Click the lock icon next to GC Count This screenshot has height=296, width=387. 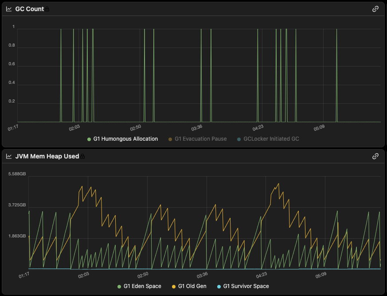pos(47,9)
